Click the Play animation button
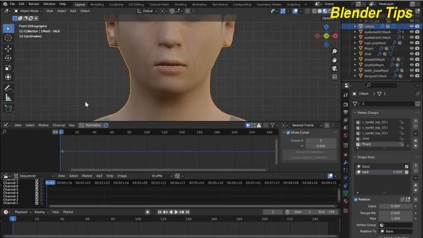Viewport: 423px width, 238px height. pos(176,212)
